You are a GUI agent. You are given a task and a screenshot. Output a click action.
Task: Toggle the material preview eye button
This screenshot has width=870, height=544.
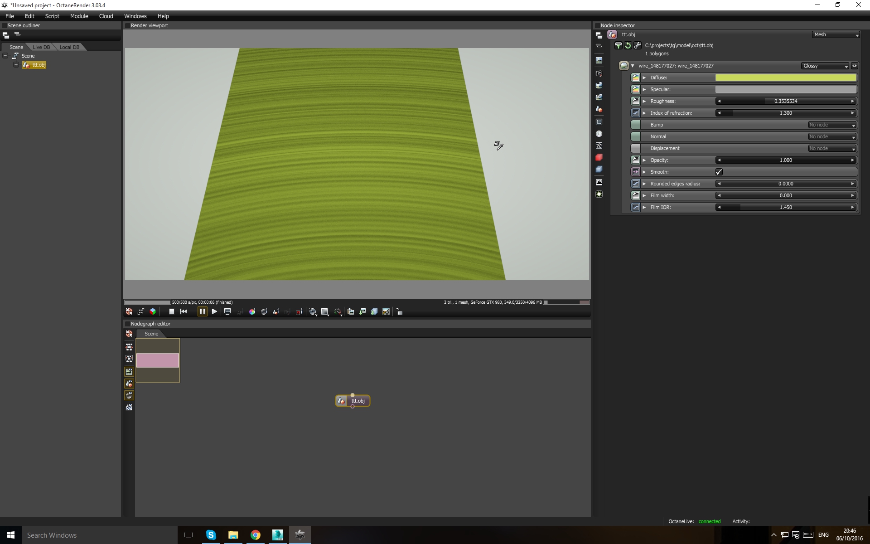tap(855, 66)
